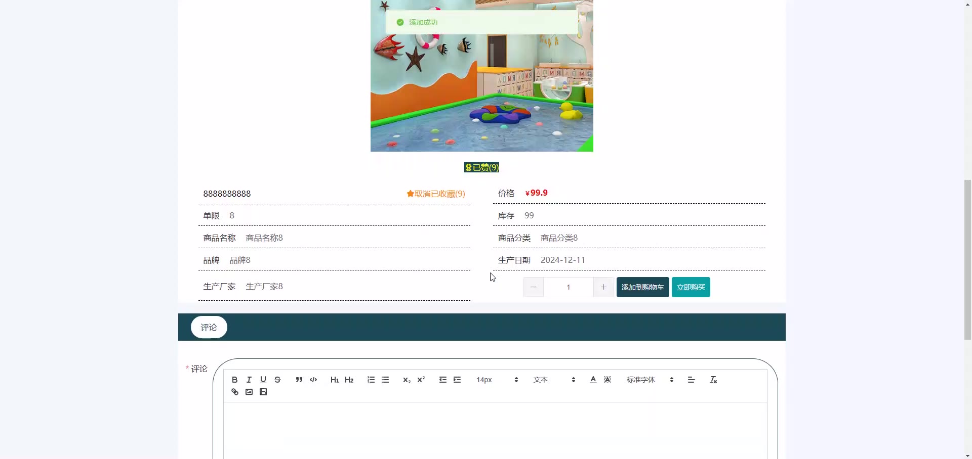Image resolution: width=972 pixels, height=459 pixels.
Task: Focus the purchase quantity input field
Action: pyautogui.click(x=568, y=287)
